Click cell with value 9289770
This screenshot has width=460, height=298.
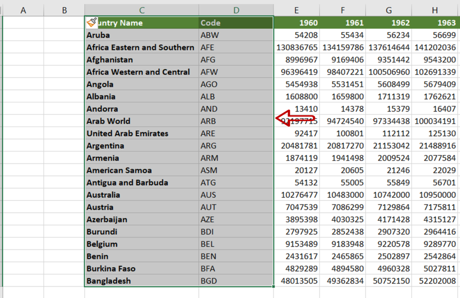[435, 244]
